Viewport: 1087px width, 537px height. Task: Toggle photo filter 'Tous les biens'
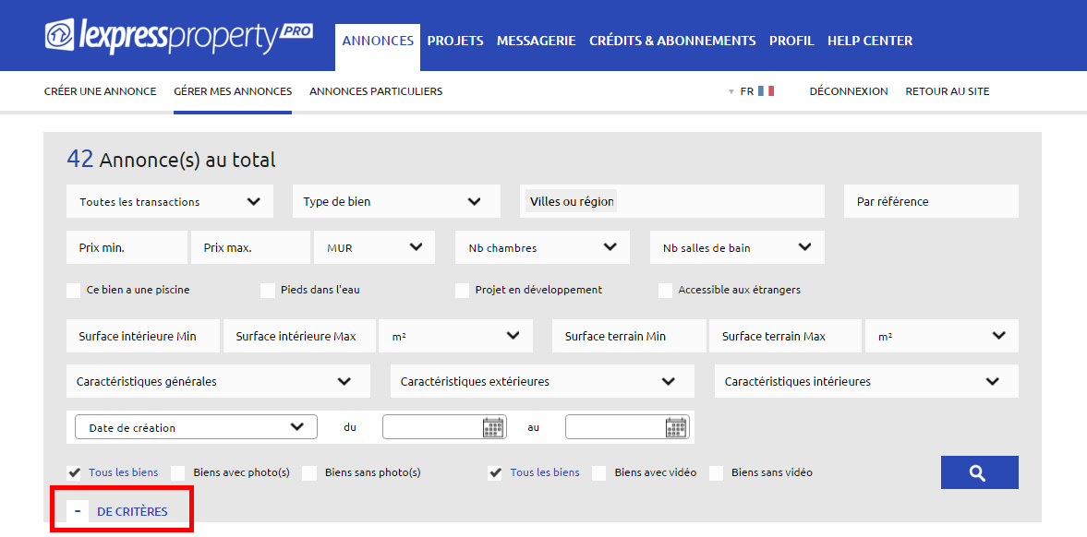pos(74,473)
